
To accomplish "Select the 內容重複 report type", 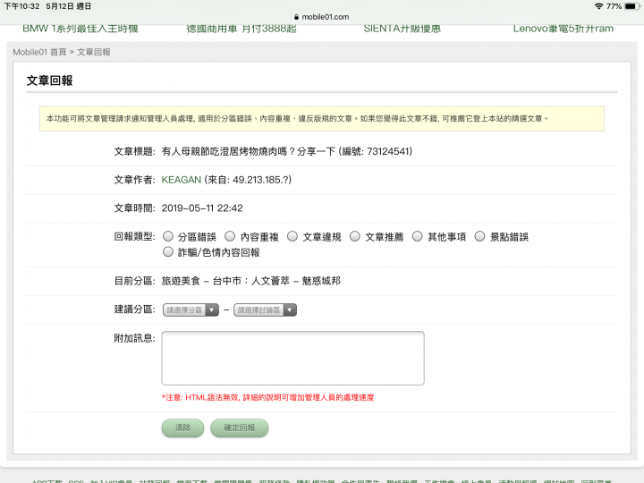I will 230,236.
